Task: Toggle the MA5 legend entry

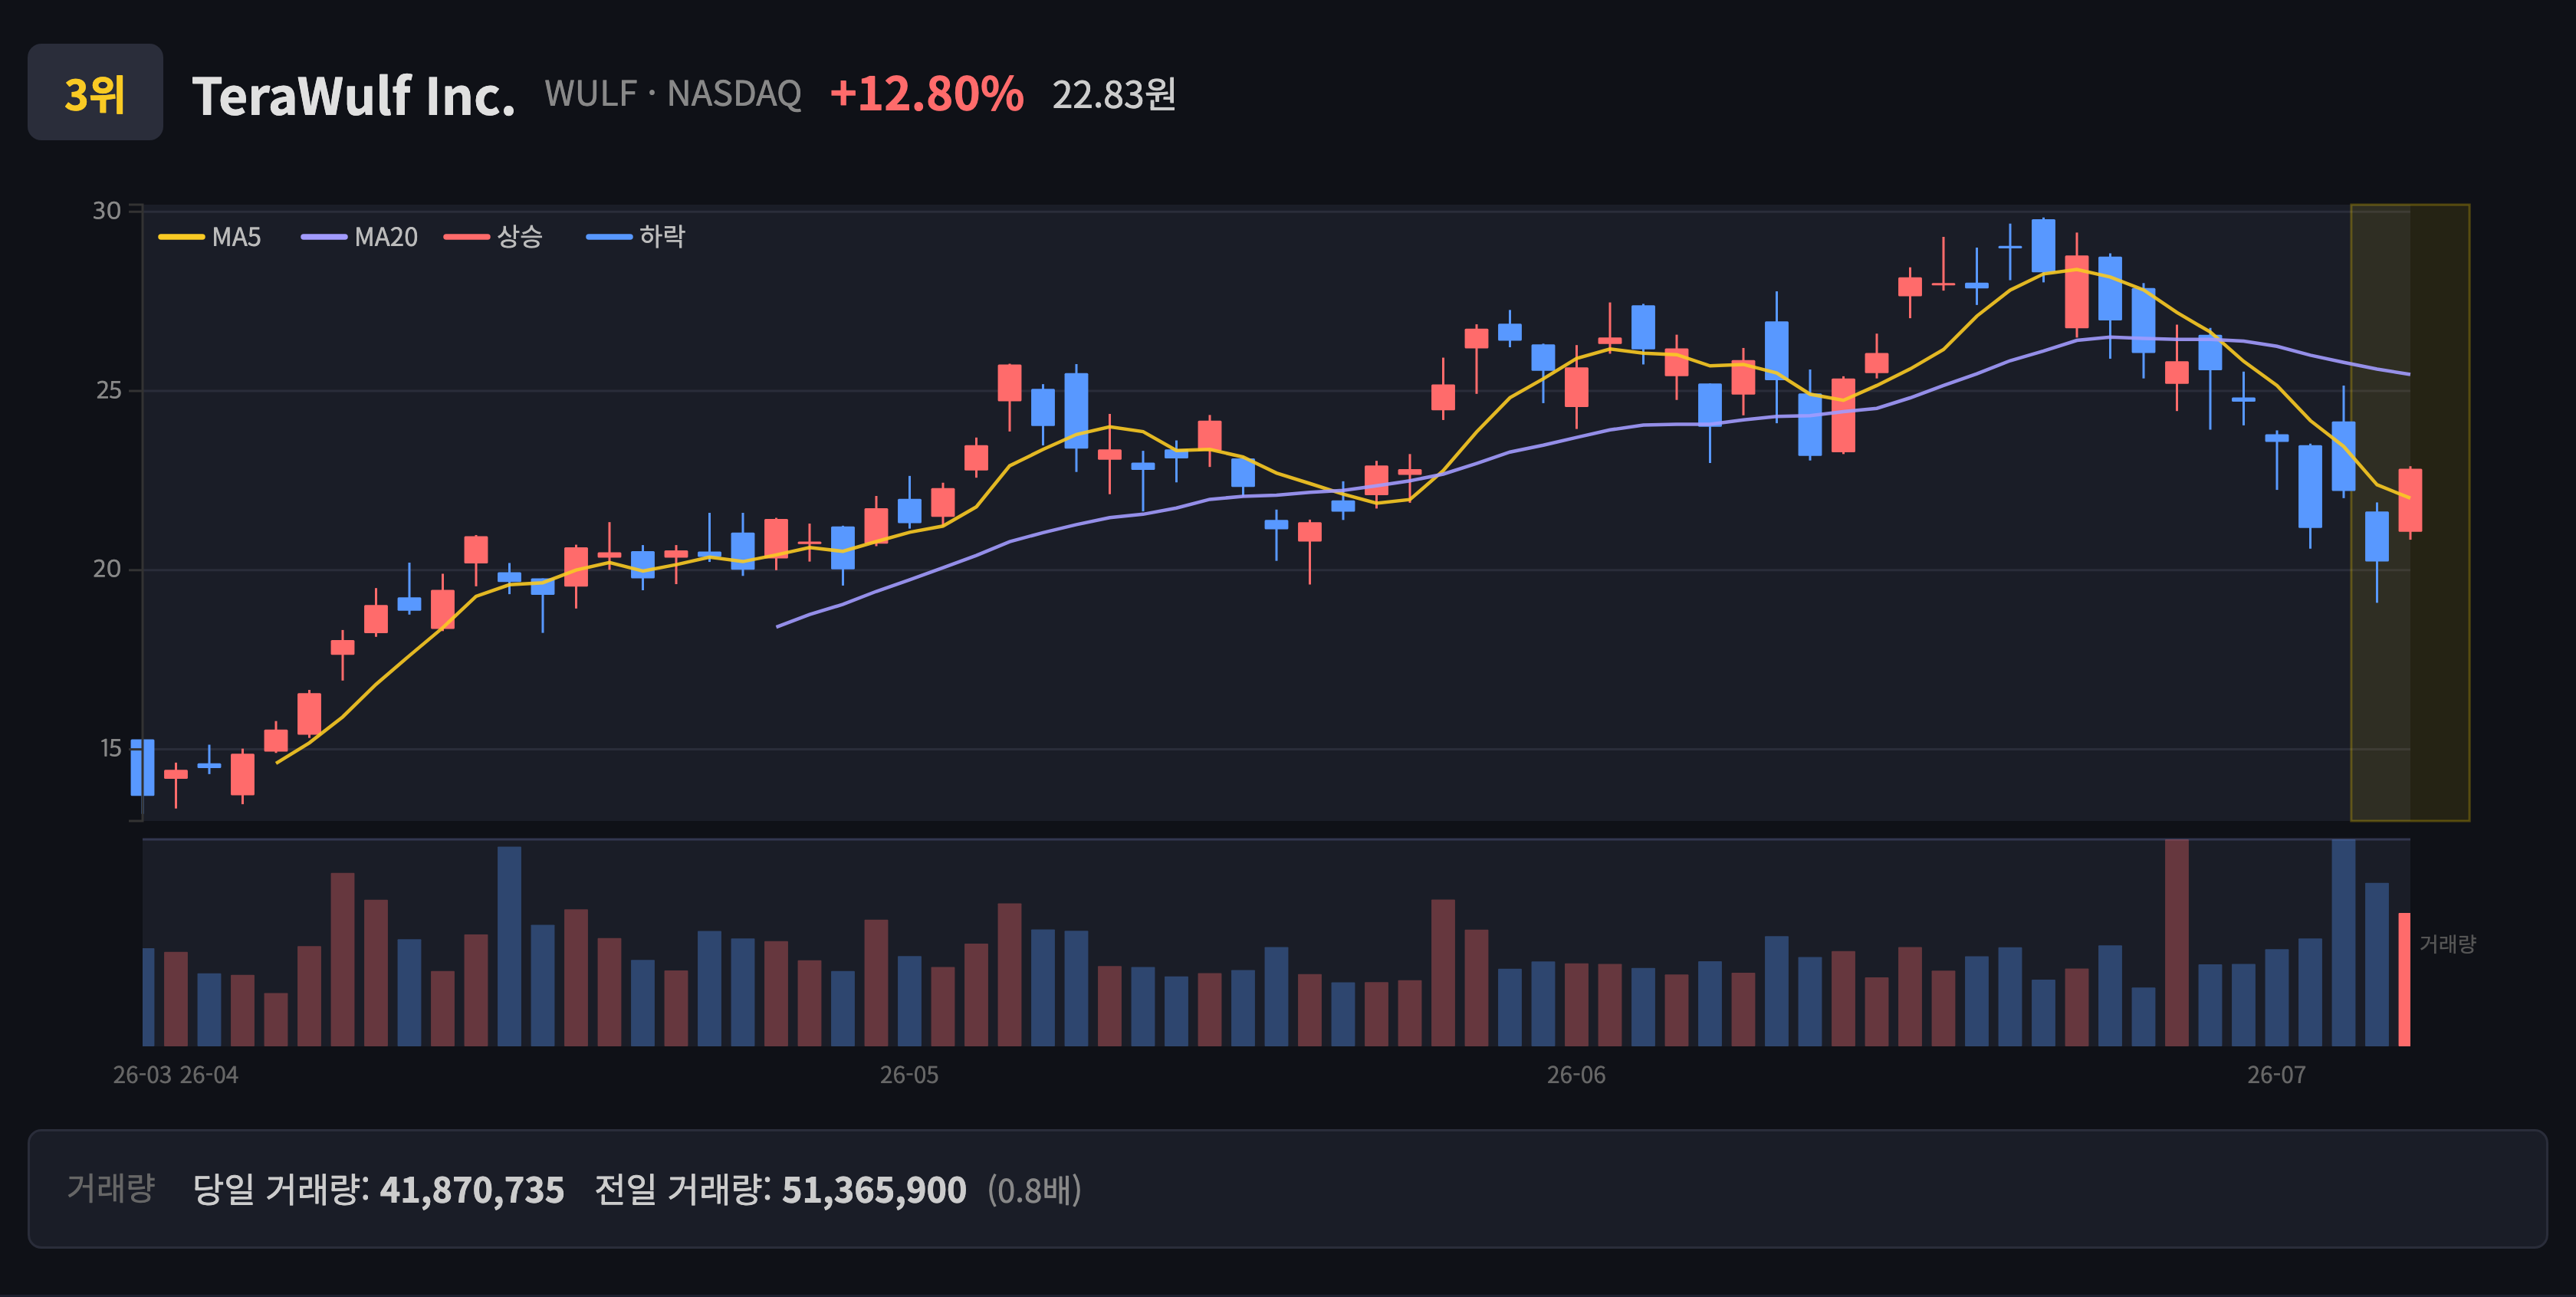Action: tap(210, 237)
